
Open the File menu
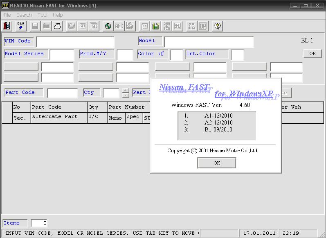point(7,15)
